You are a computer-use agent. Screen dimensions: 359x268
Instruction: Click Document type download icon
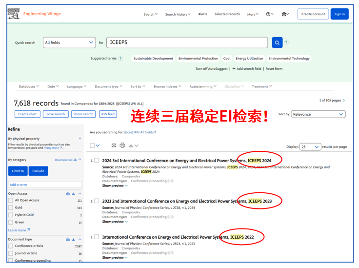pos(74,239)
